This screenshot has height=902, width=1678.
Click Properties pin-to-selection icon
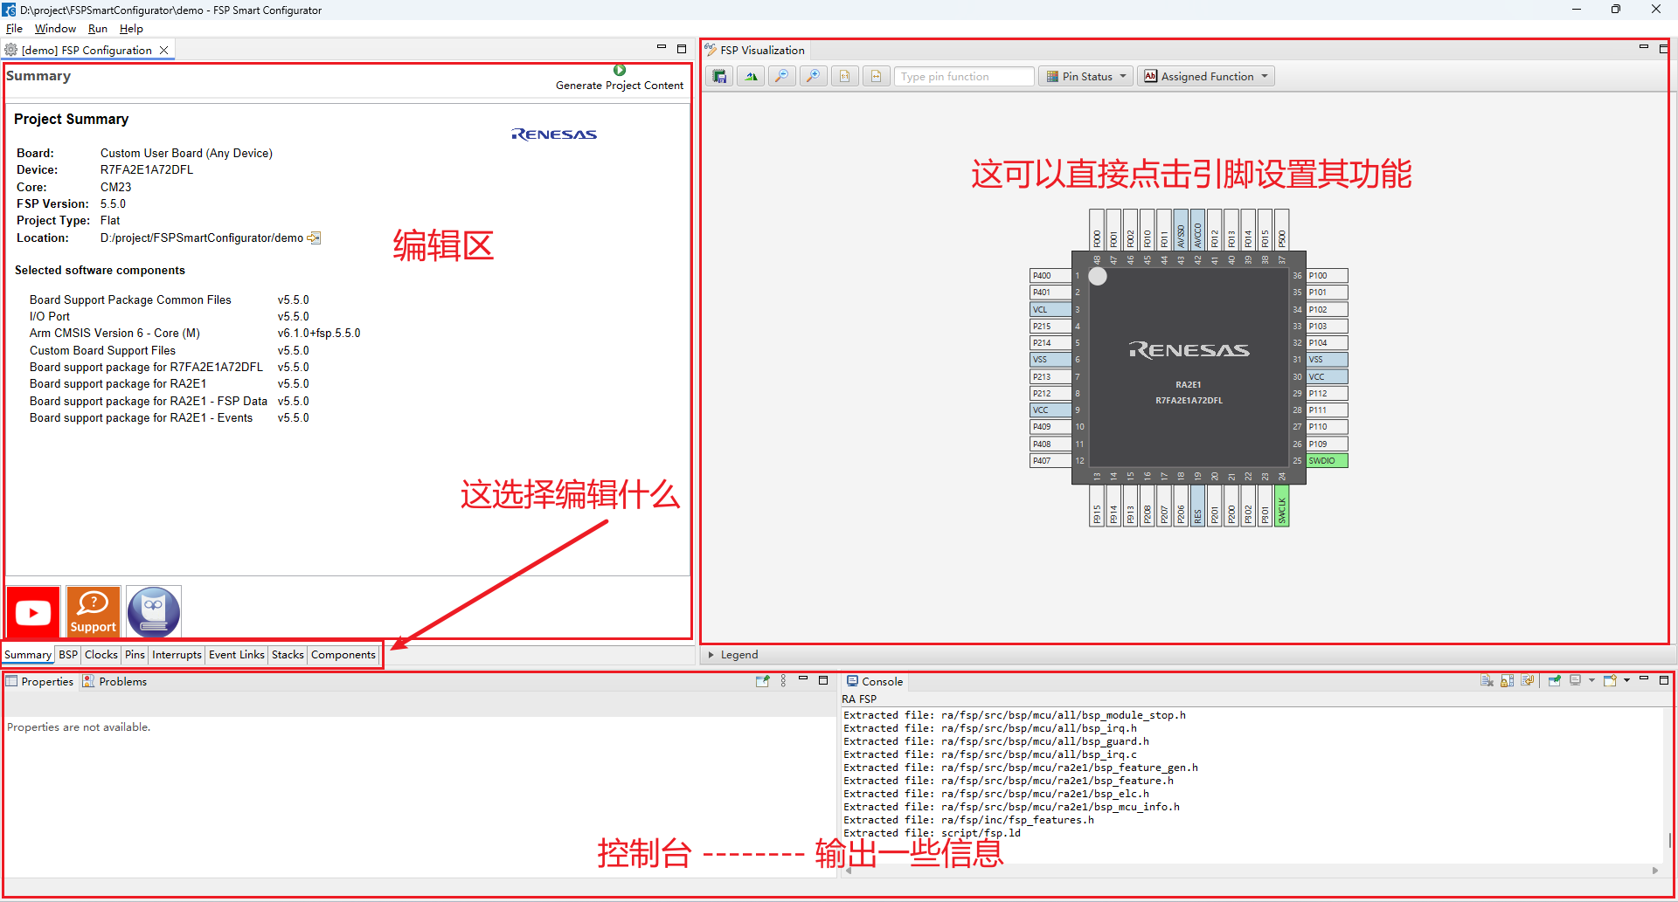(762, 681)
